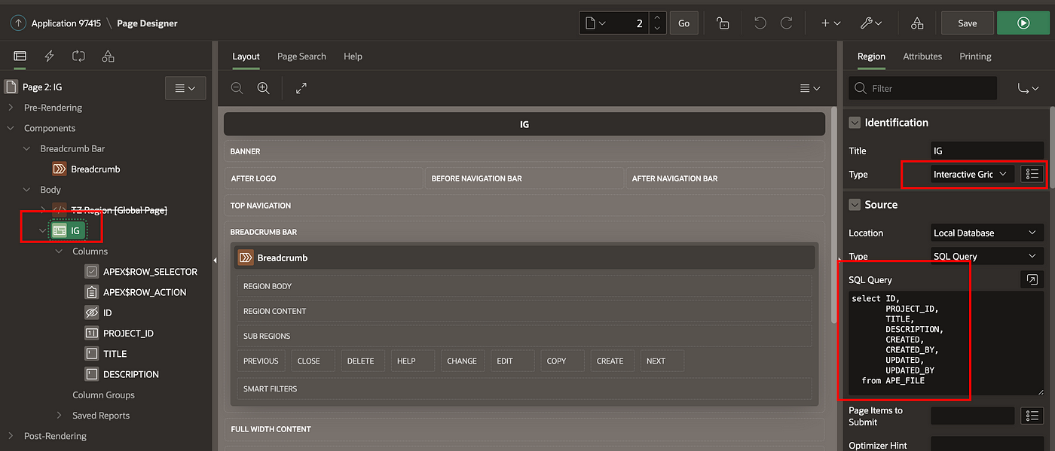
Task: Open the layout menu dropdown
Action: click(809, 88)
